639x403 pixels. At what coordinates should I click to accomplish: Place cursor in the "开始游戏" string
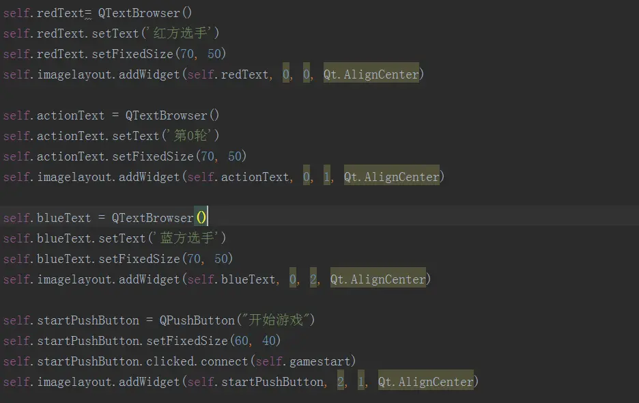pos(276,320)
